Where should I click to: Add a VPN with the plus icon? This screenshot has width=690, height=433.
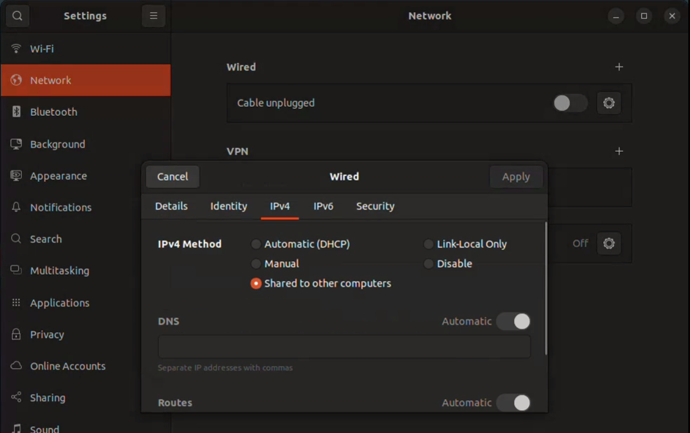tap(619, 151)
